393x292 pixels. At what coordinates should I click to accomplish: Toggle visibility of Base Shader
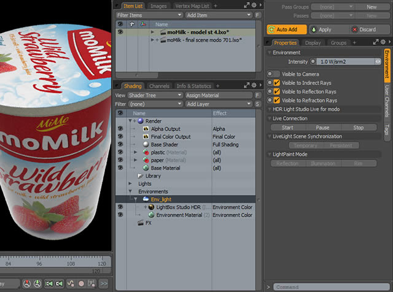pyautogui.click(x=120, y=144)
